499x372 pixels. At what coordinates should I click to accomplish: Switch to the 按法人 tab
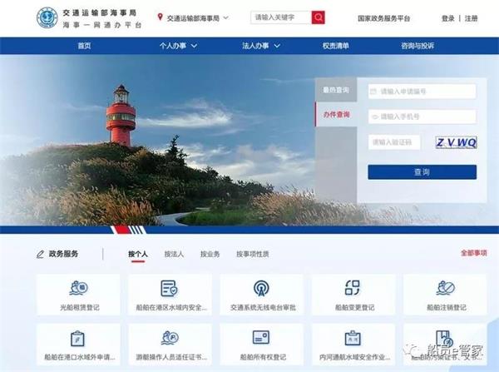click(x=174, y=254)
